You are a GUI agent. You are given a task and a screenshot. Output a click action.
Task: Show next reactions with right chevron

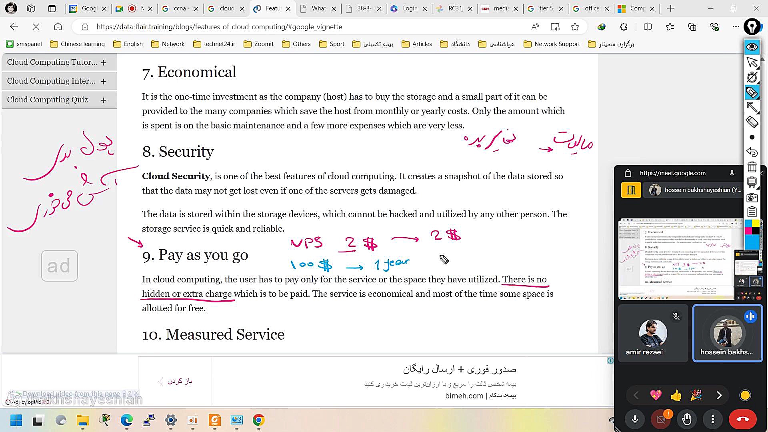(719, 395)
